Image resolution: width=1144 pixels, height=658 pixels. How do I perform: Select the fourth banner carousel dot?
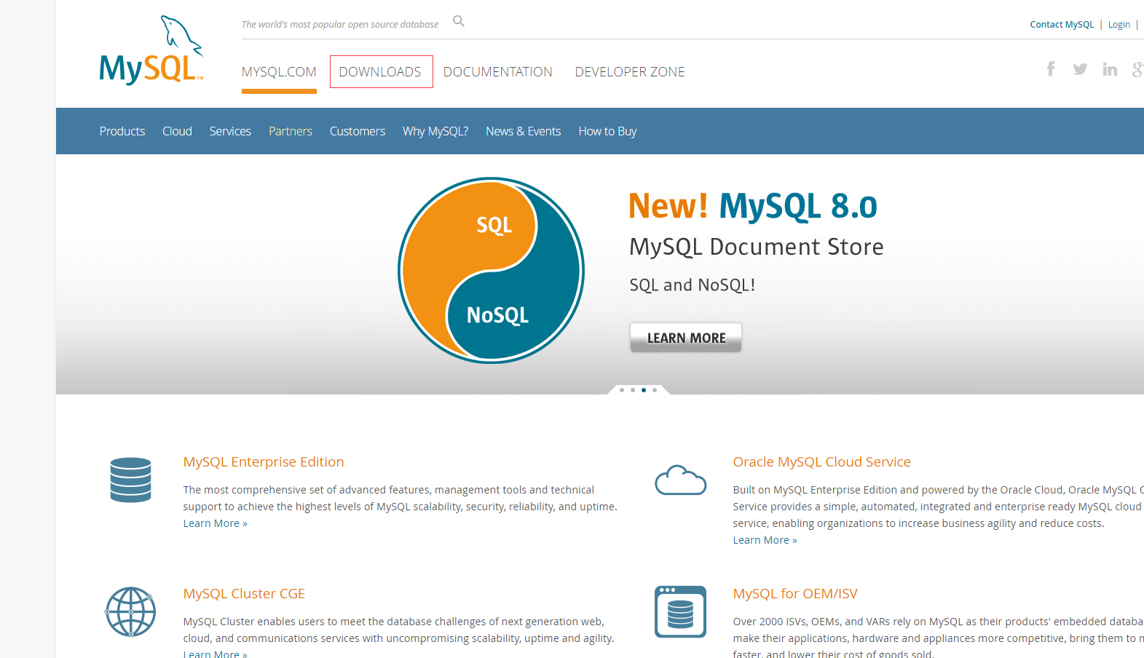tap(655, 390)
